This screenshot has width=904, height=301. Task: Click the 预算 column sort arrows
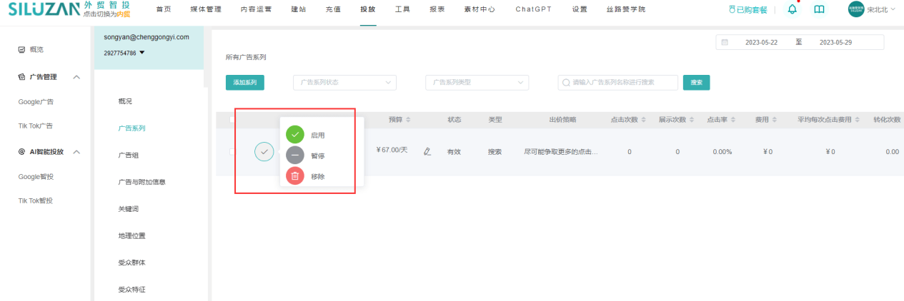pyautogui.click(x=408, y=120)
